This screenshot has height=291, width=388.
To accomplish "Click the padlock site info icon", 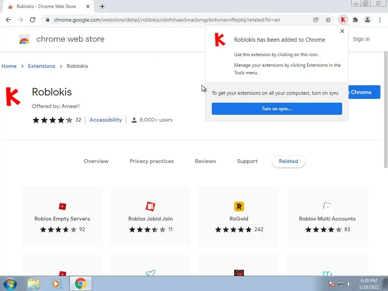I will (x=48, y=20).
